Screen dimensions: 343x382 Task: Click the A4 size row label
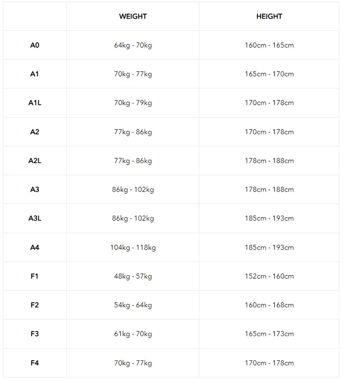point(35,247)
